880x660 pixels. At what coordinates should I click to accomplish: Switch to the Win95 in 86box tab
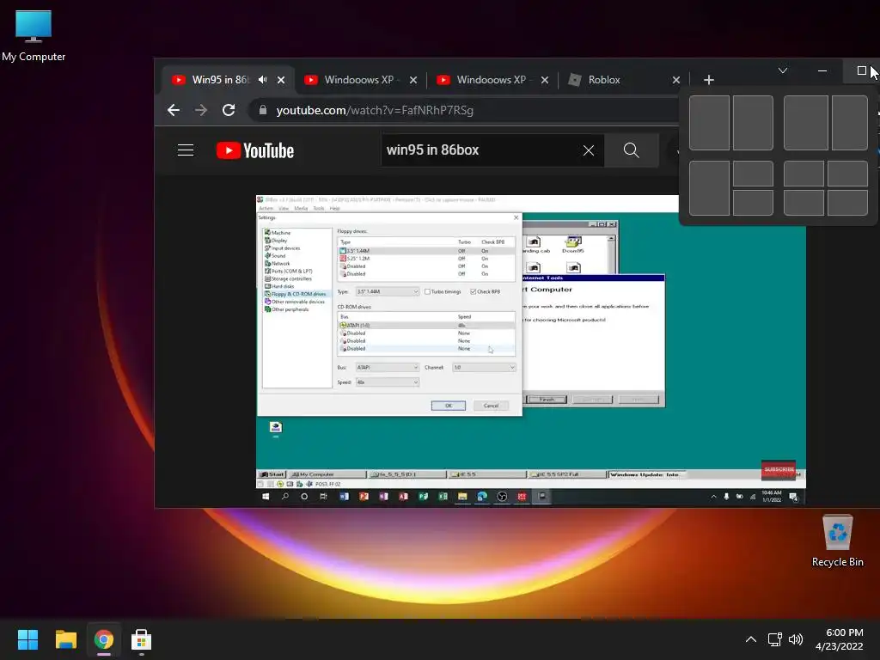click(x=220, y=80)
